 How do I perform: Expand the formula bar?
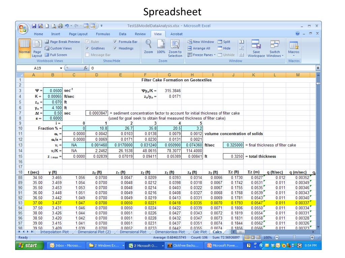pyautogui.click(x=318, y=68)
